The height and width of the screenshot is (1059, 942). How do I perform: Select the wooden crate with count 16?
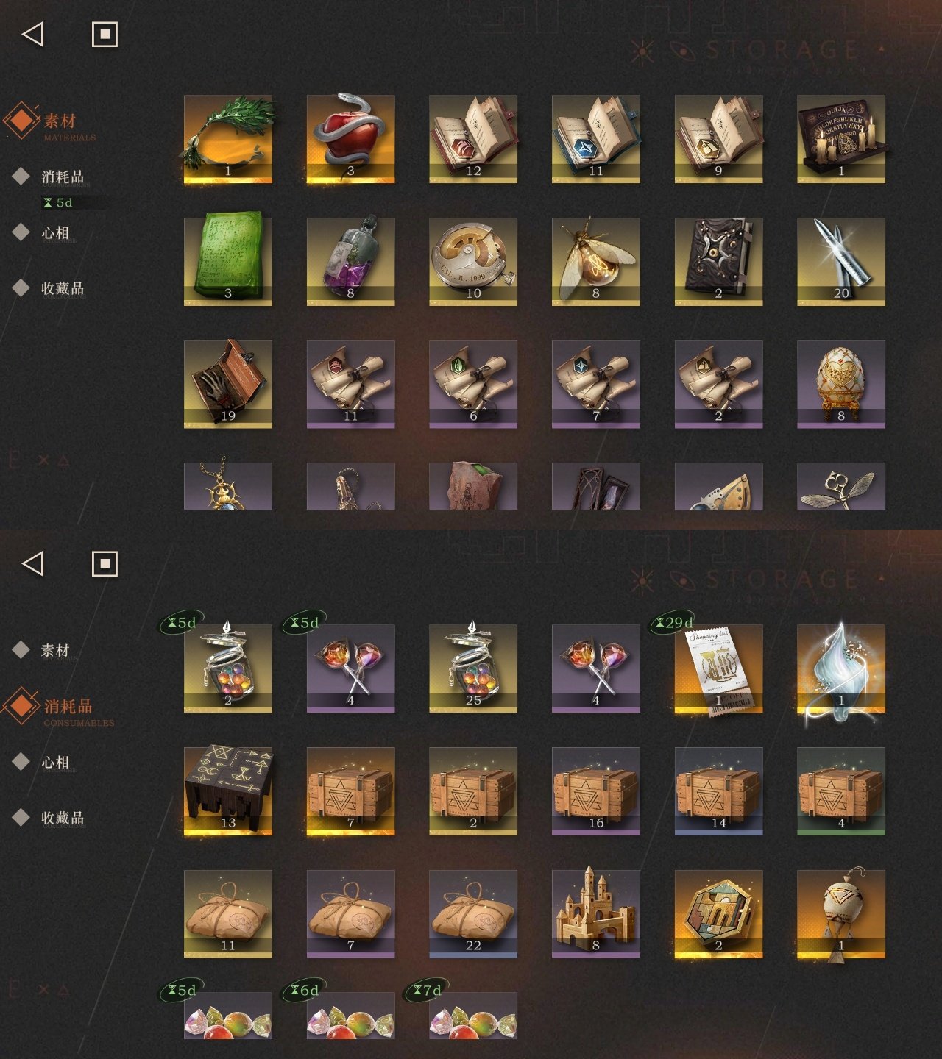point(596,791)
